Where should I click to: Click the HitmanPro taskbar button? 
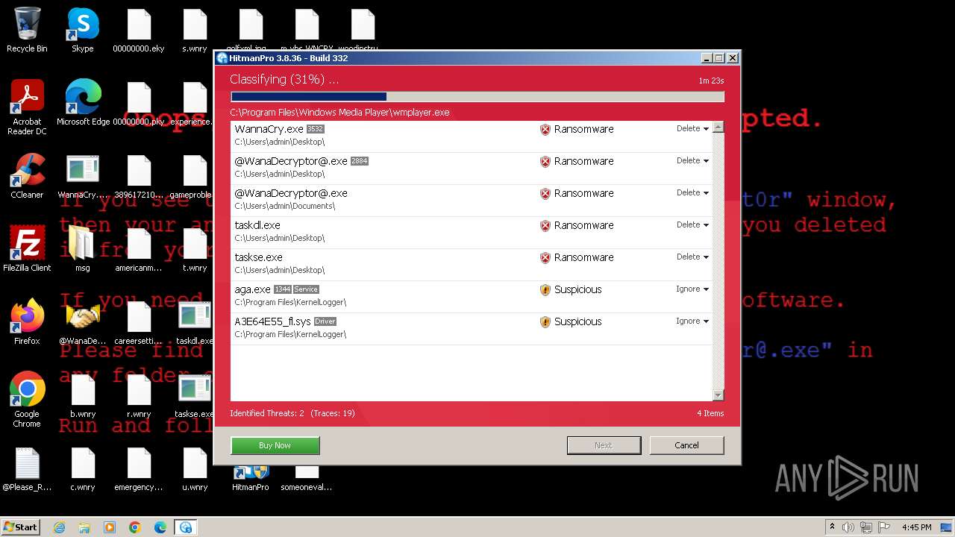(185, 527)
